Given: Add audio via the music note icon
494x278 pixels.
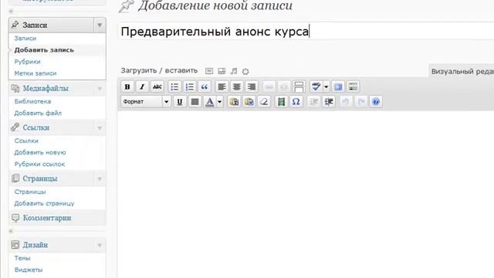Looking at the screenshot, I should [234, 71].
